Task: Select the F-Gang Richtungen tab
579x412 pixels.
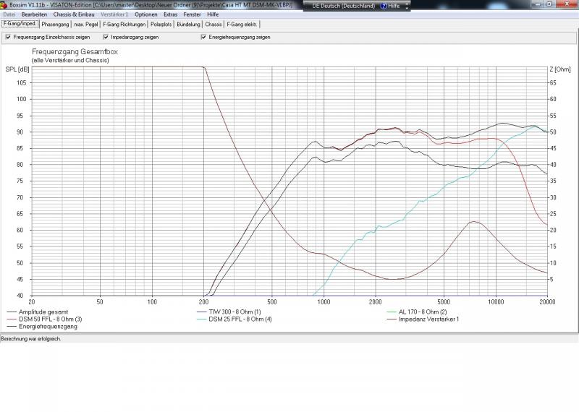Action: [x=124, y=24]
